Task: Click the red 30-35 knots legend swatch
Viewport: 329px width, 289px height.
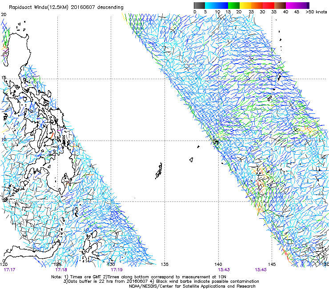Action: click(x=269, y=5)
